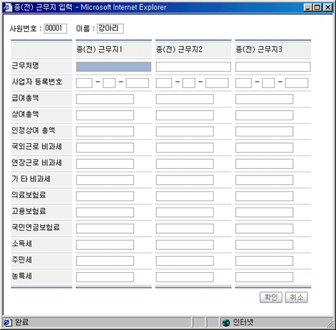Viewport: 336px width, 330px height.
Task: Click first 사업자 등록번호 box for 근무지1
Action: click(x=84, y=83)
